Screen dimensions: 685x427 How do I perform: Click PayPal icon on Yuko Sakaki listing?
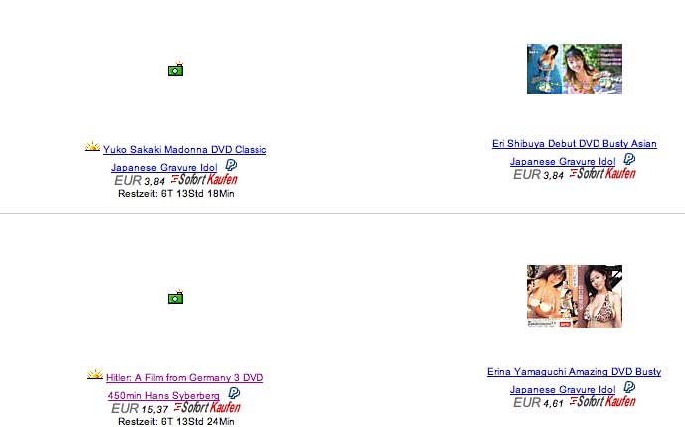[x=231, y=165]
